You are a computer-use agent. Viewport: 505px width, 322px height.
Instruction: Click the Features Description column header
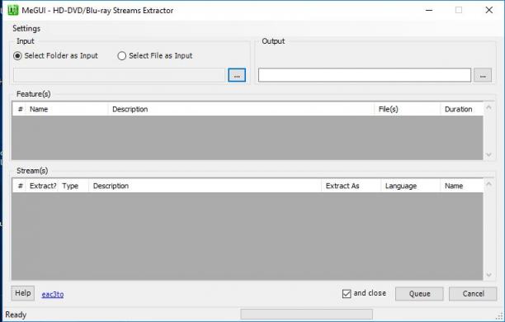pos(241,109)
